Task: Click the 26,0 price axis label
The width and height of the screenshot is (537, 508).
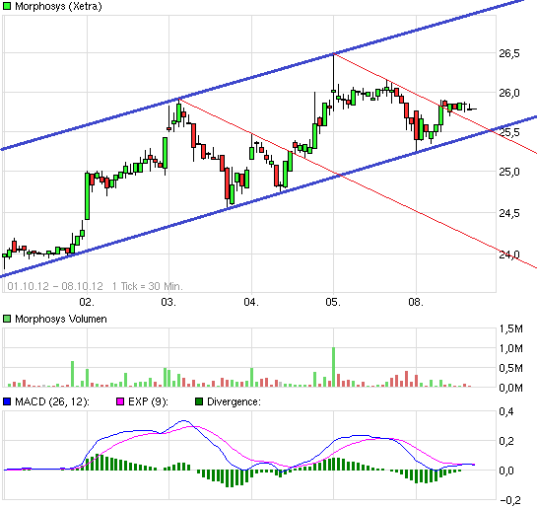Action: pyautogui.click(x=509, y=93)
